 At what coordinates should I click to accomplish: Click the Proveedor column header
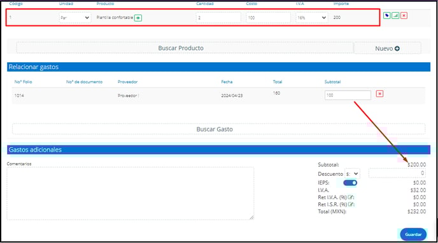point(128,82)
